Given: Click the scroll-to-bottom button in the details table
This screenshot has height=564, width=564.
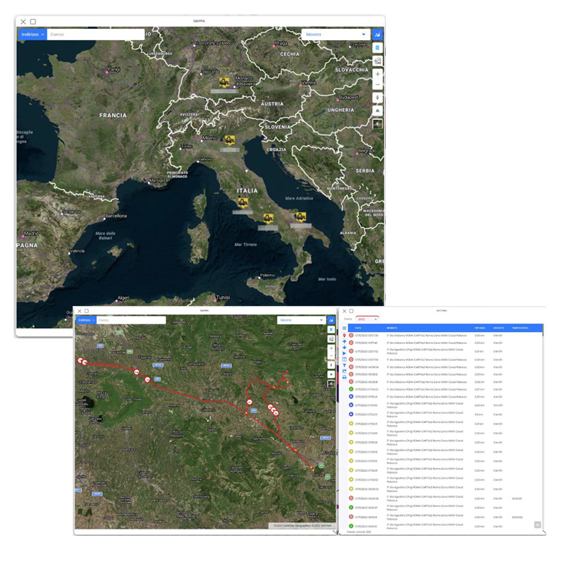Looking at the screenshot, I should pyautogui.click(x=537, y=525).
